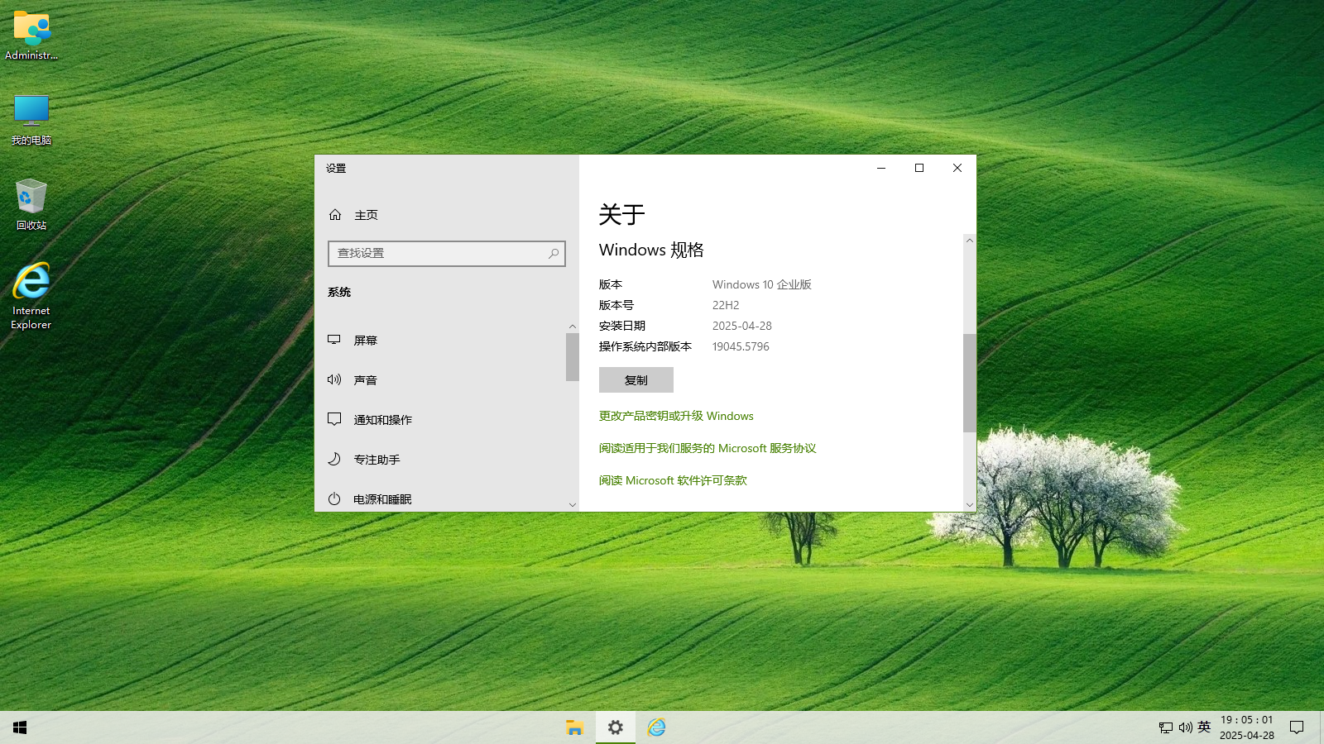Click content pane scrollbar up arrow
This screenshot has width=1324, height=744.
(x=970, y=241)
